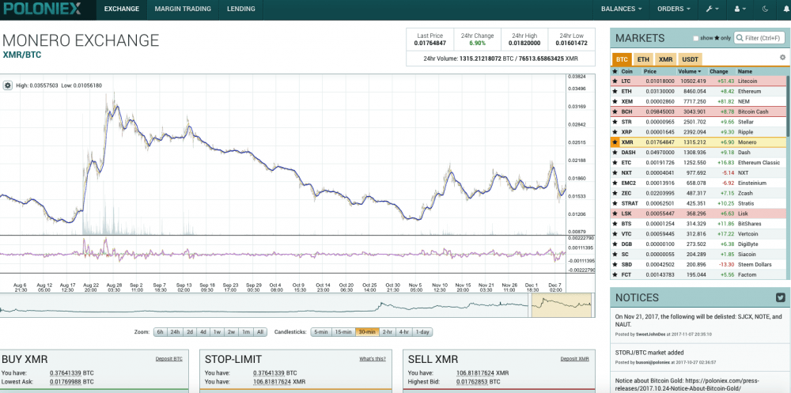Click the Highest Bid price value
The width and height of the screenshot is (791, 393).
point(471,382)
